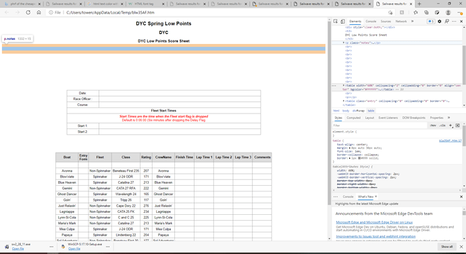Open the DOM Breakpoints tab
Screen dimensions: 466x254
(x=414, y=118)
